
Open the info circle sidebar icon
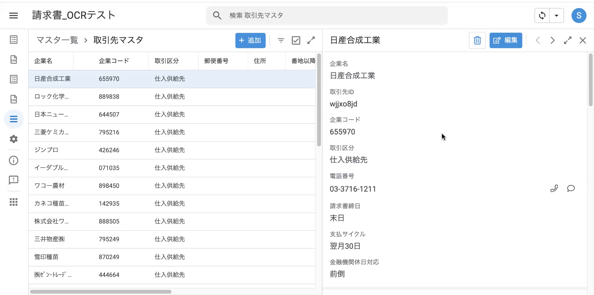[14, 160]
